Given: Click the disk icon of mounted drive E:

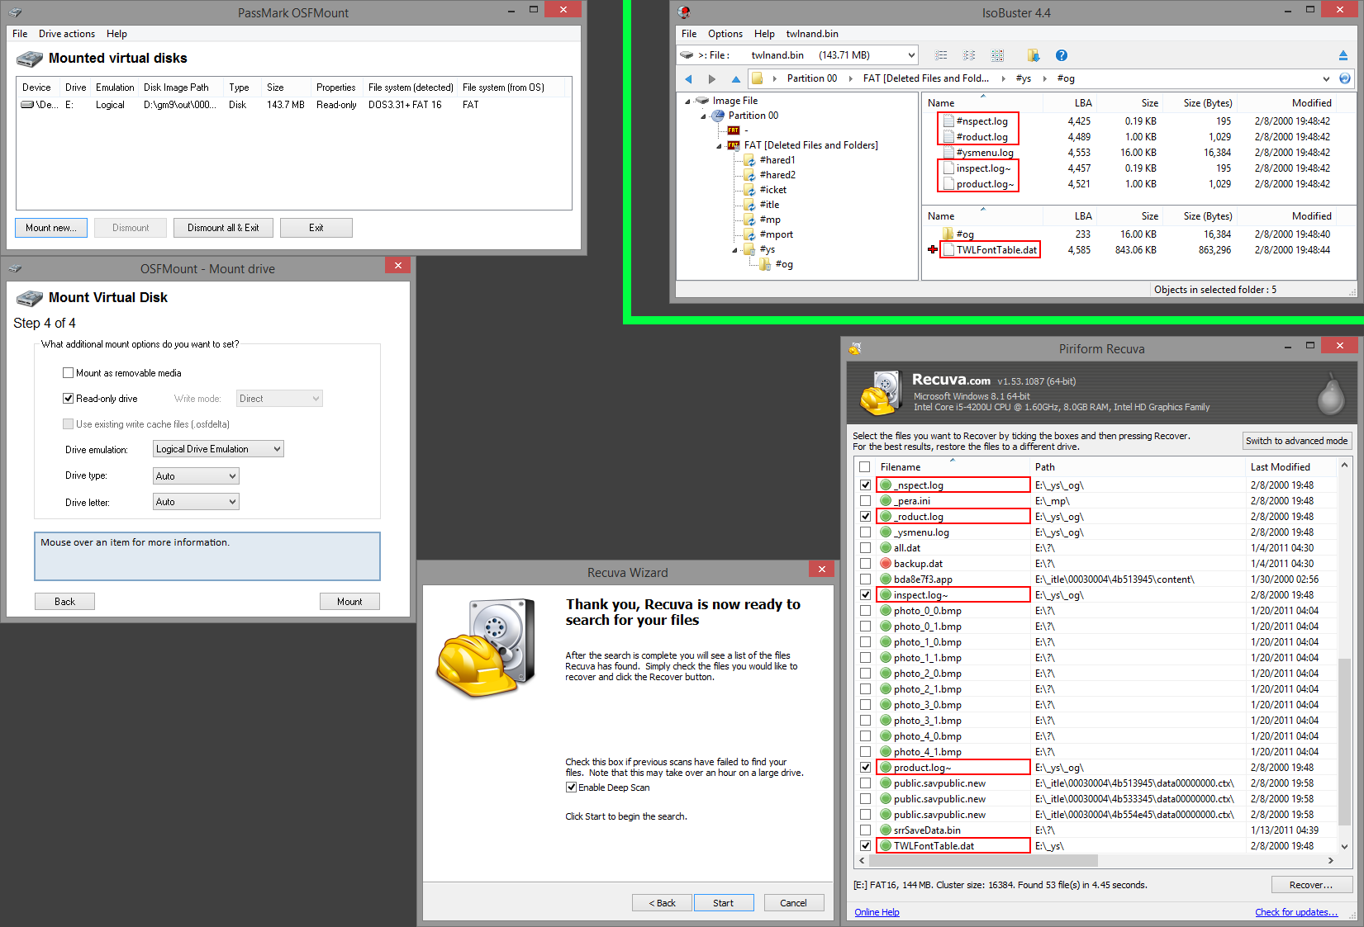Looking at the screenshot, I should point(27,105).
